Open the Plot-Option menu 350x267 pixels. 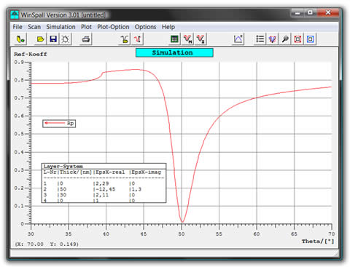pyautogui.click(x=113, y=27)
